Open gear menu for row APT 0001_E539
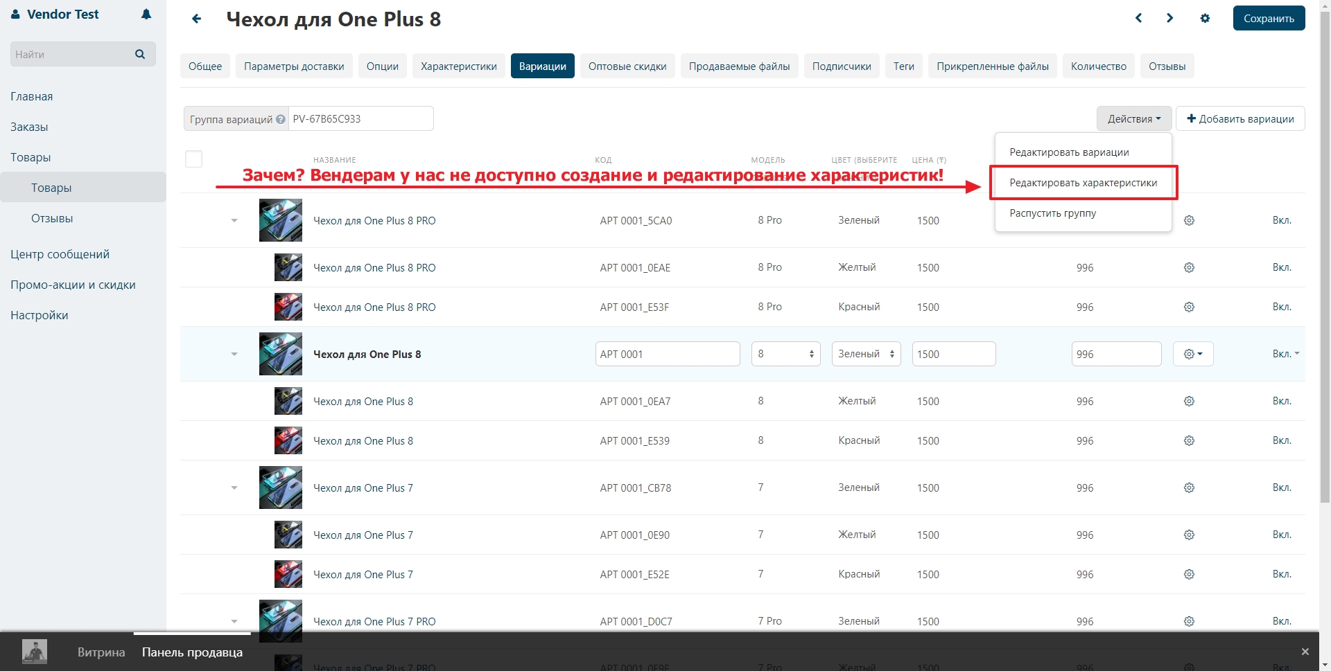The image size is (1331, 671). tap(1189, 440)
